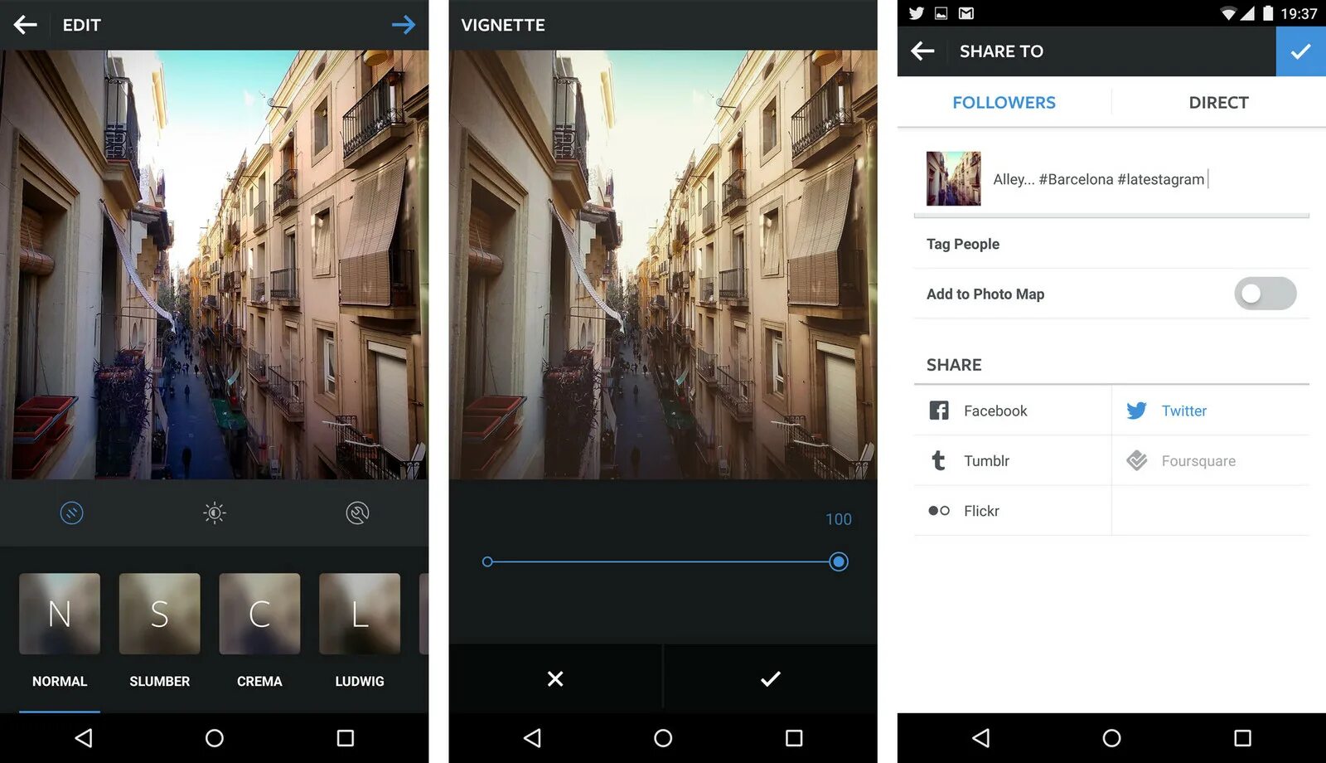
Task: Open Twitter notification in status bar
Action: (916, 13)
